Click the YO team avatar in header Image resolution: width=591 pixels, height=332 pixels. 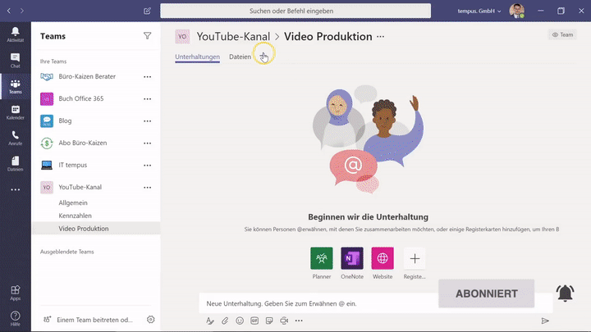(x=182, y=37)
